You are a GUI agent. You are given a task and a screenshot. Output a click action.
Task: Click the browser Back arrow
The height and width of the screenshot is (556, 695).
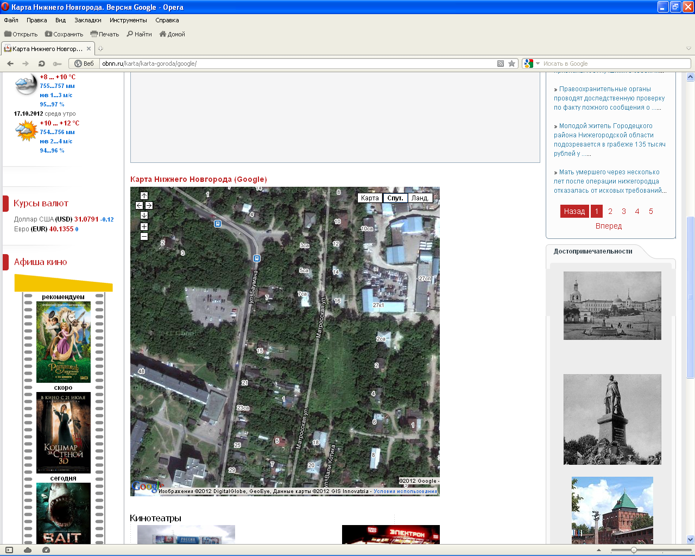10,64
